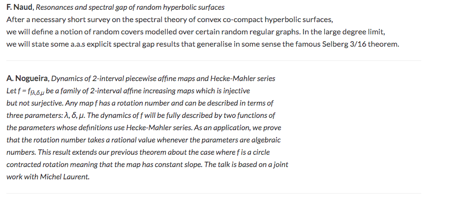
Task: Click the line the parameters whose definitions use
Action: 144,128
